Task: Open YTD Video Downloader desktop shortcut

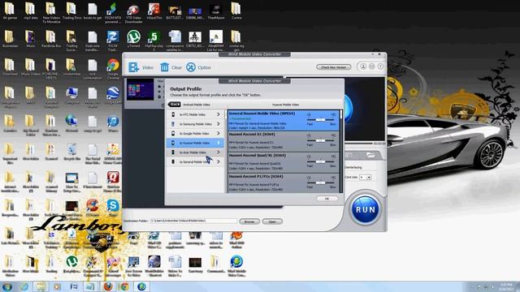Action: 133,13
